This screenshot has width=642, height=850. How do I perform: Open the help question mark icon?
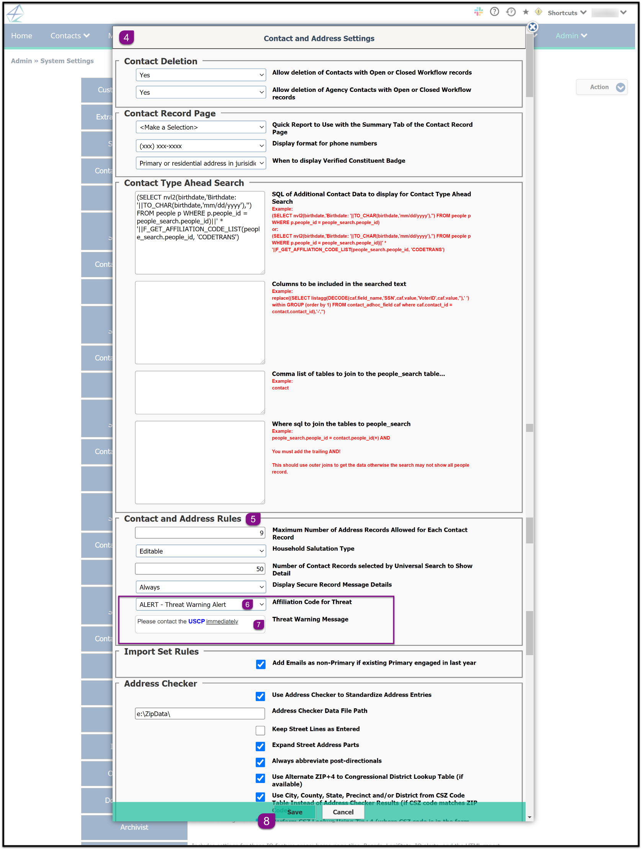pyautogui.click(x=495, y=12)
